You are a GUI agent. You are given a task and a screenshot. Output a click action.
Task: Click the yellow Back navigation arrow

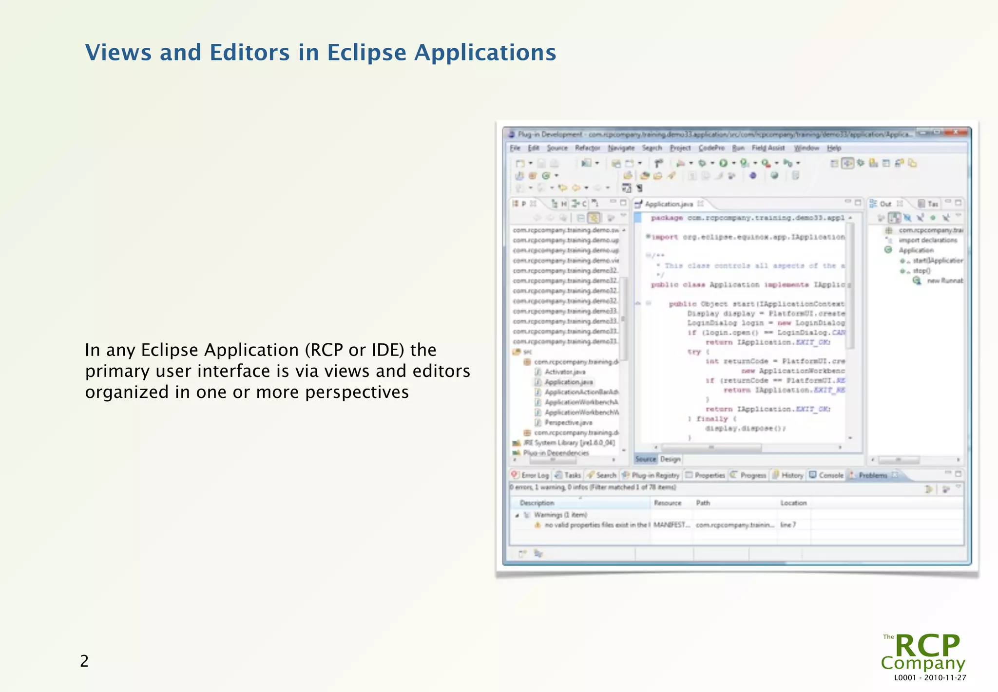[x=576, y=188]
